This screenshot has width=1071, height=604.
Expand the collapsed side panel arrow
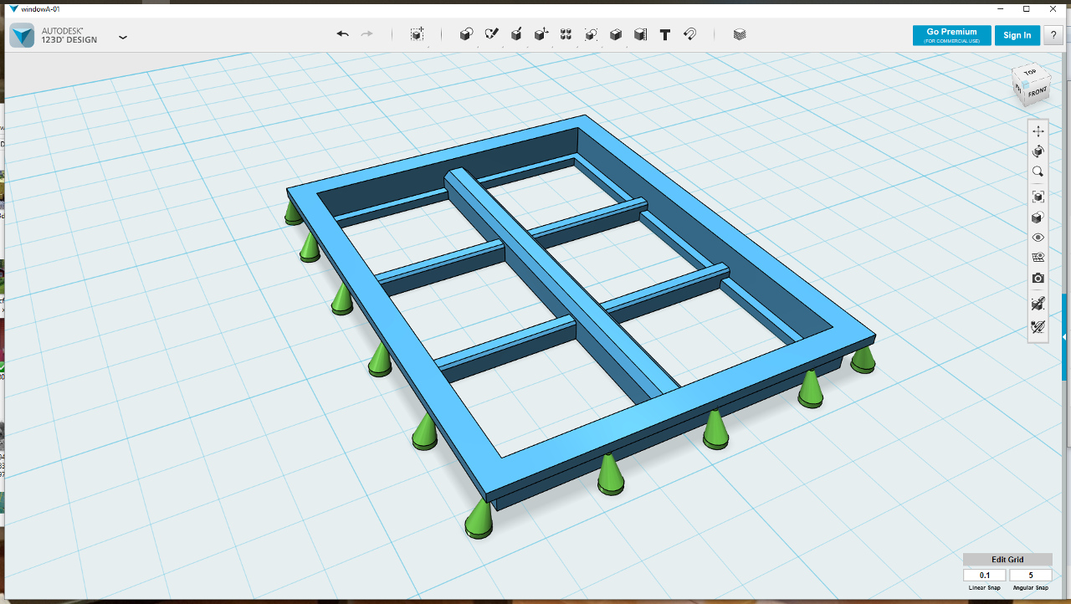click(1064, 336)
